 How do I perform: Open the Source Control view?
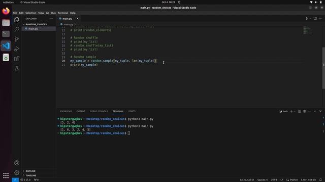click(x=17, y=39)
